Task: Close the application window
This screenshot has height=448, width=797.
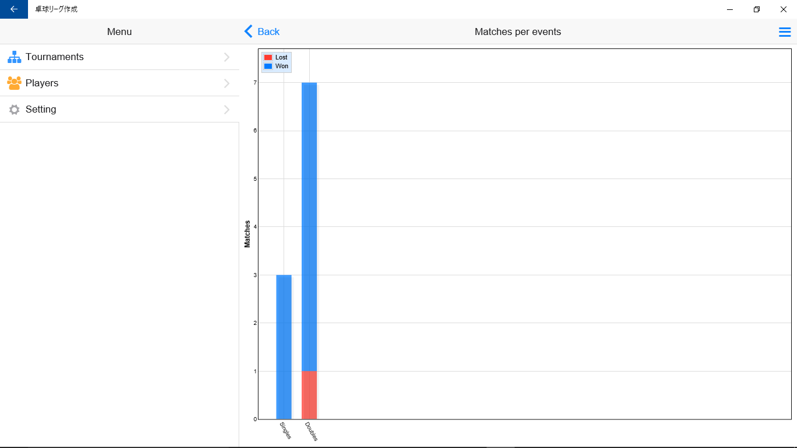Action: (x=784, y=9)
